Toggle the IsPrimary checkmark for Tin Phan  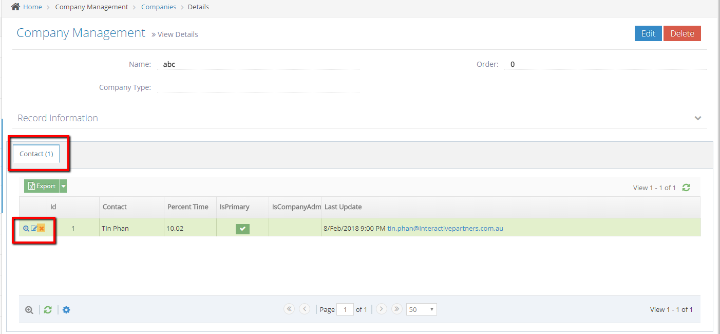pyautogui.click(x=242, y=229)
